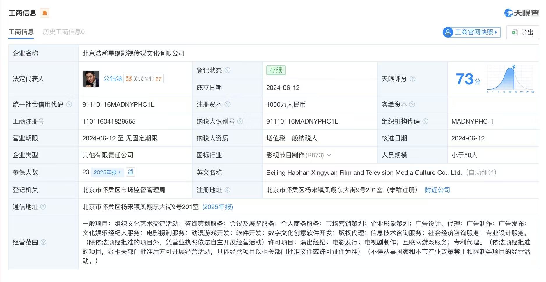Open the 工商官网快照 arrow button
Screen dimensions: 546x282
pyautogui.click(x=472, y=32)
